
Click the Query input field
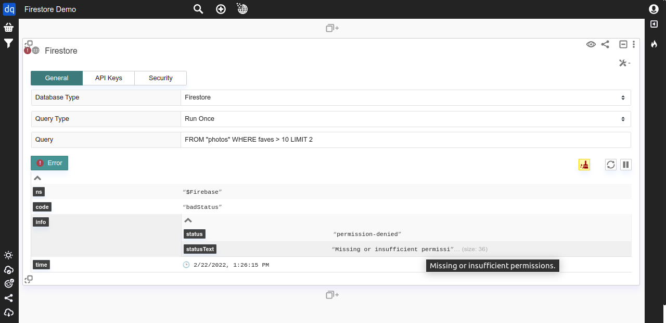(406, 140)
